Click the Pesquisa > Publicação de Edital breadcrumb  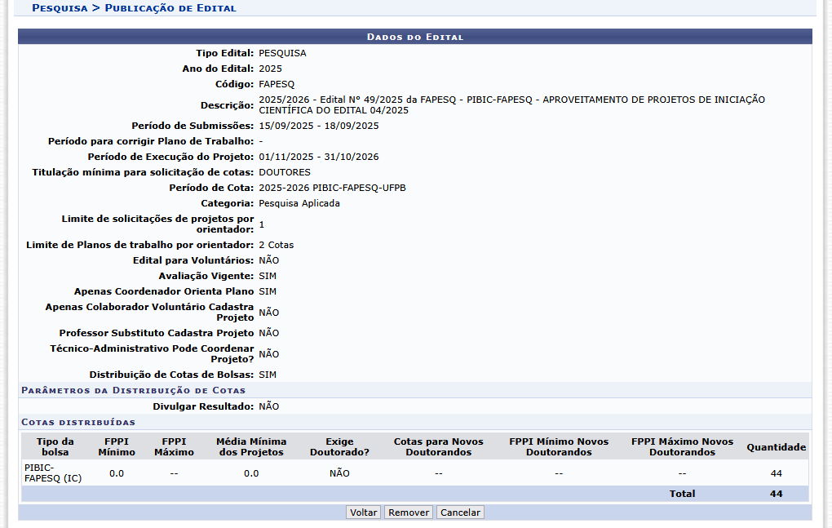[x=134, y=8]
